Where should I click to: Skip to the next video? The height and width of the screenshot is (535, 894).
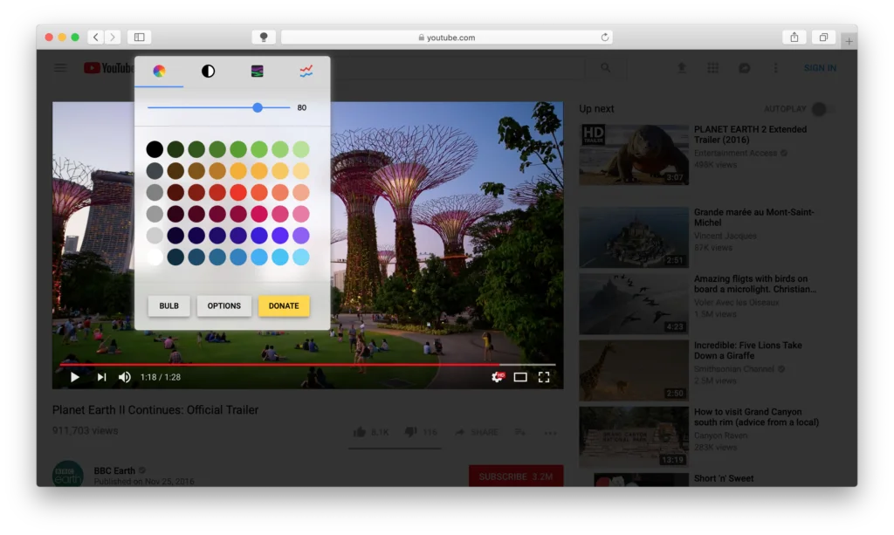[x=101, y=377]
